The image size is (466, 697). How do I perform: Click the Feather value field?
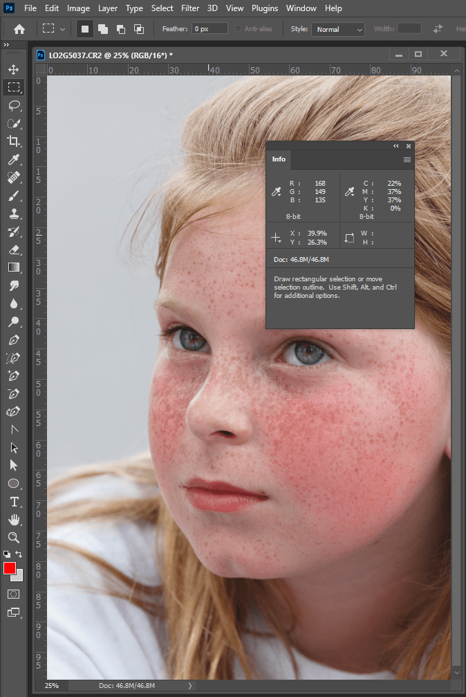click(x=210, y=29)
